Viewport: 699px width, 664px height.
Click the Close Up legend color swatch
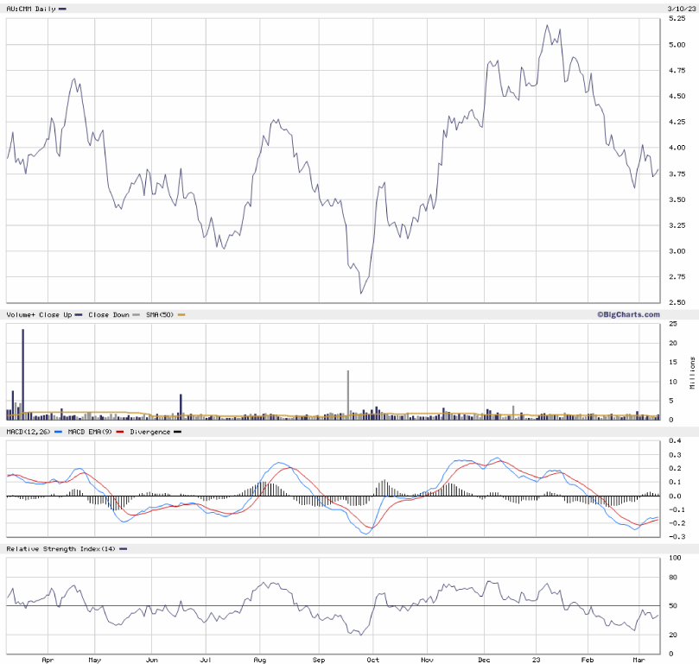(79, 315)
